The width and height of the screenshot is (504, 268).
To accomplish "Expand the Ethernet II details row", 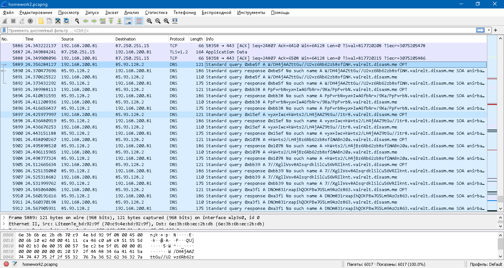I will pyautogui.click(x=4, y=224).
